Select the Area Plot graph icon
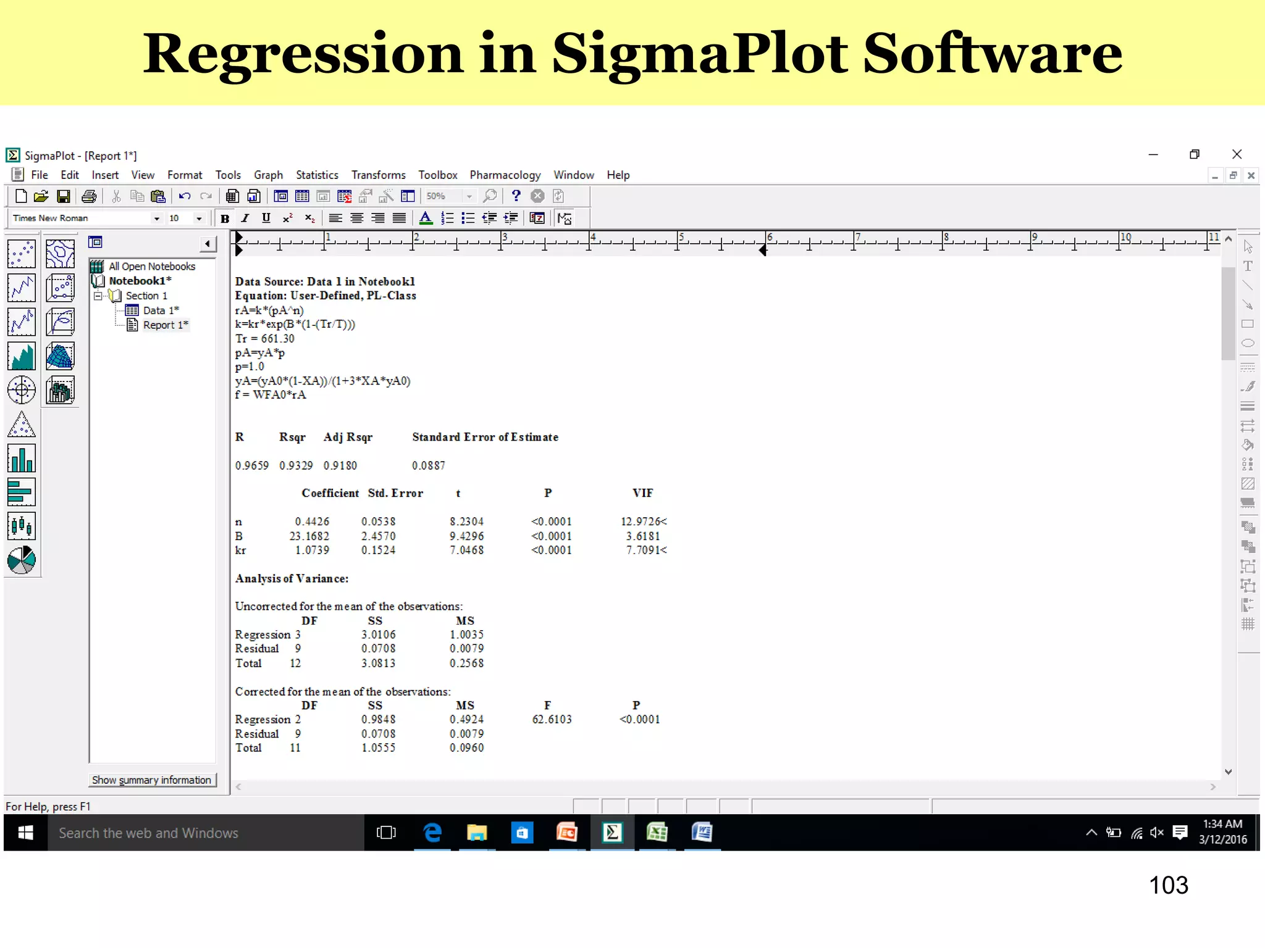 pos(22,356)
